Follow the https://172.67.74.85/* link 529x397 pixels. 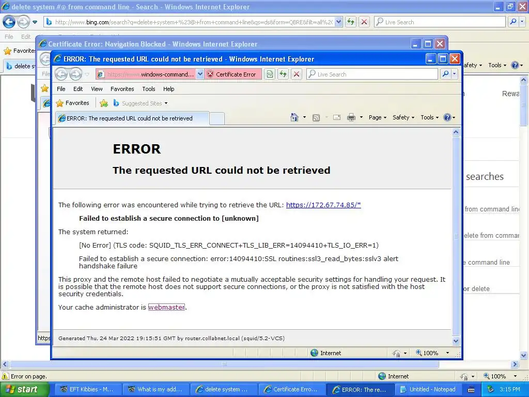pos(323,205)
